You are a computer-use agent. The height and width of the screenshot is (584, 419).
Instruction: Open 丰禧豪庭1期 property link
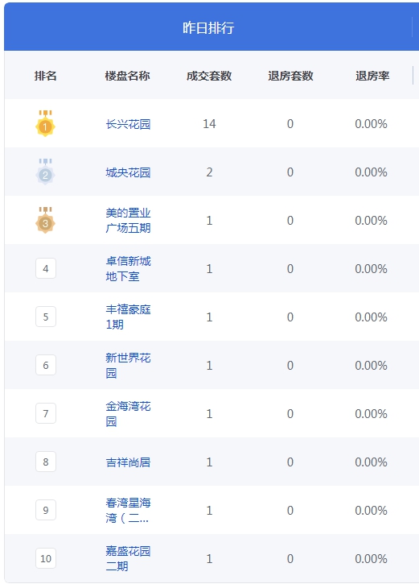pos(128,317)
